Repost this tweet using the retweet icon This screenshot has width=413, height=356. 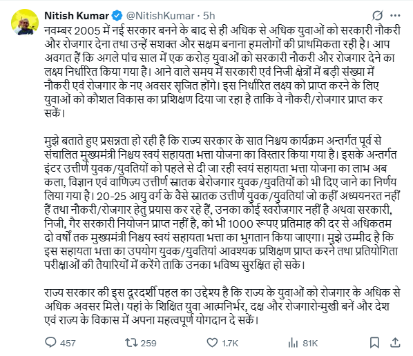(x=131, y=343)
